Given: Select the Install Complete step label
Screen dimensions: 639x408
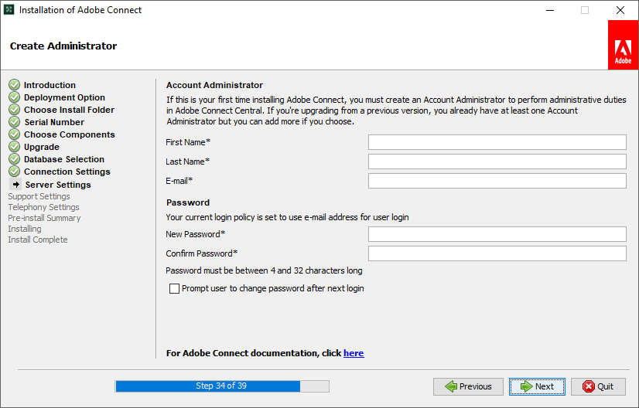Looking at the screenshot, I should (x=38, y=240).
